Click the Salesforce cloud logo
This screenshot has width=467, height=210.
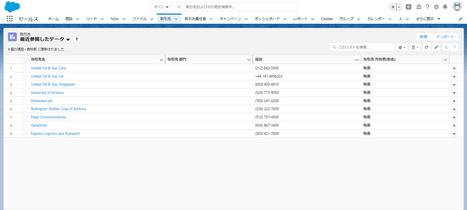pos(12,7)
